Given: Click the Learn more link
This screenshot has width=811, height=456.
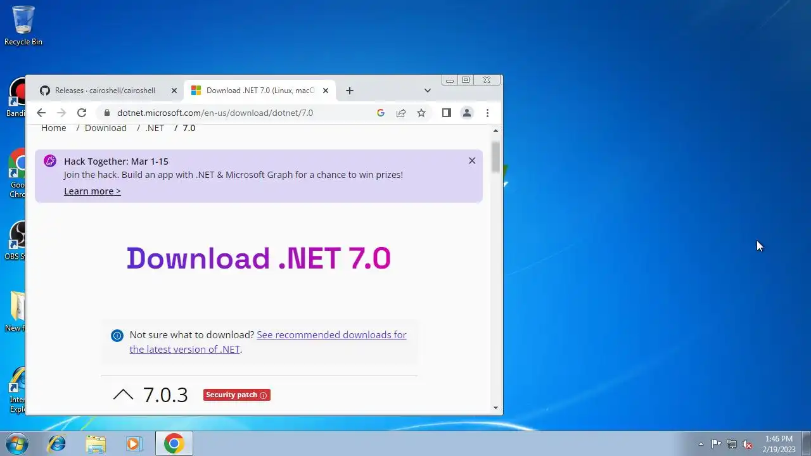Looking at the screenshot, I should pyautogui.click(x=93, y=191).
